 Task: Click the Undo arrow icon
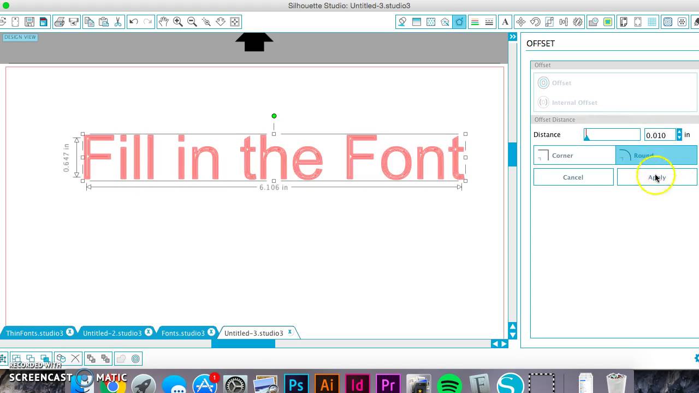133,22
